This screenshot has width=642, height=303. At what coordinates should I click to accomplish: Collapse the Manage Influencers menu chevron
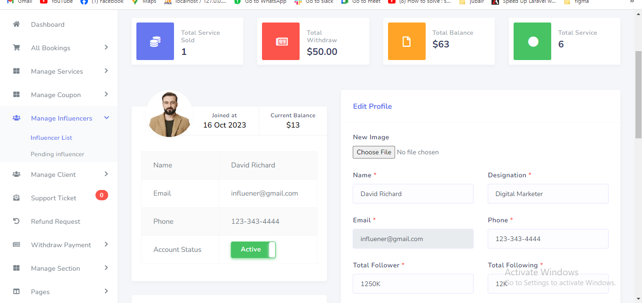106,118
